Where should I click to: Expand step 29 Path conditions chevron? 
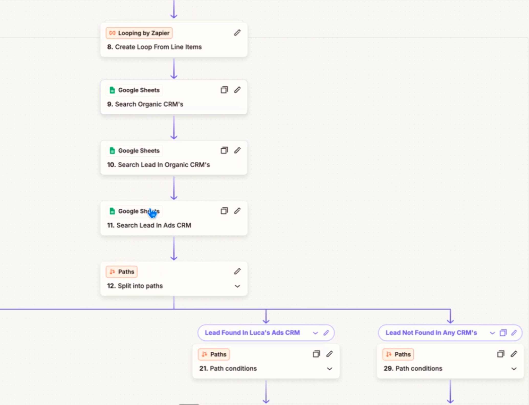(x=514, y=369)
